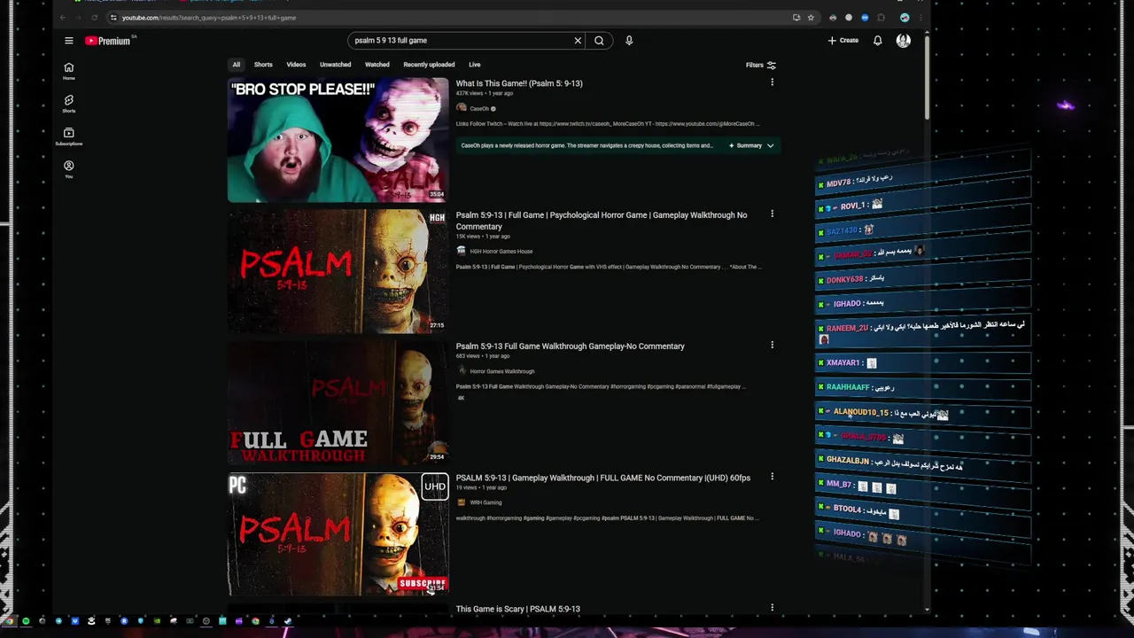Visit HGH Horror Games House channel link
Image resolution: width=1134 pixels, height=638 pixels.
point(501,251)
